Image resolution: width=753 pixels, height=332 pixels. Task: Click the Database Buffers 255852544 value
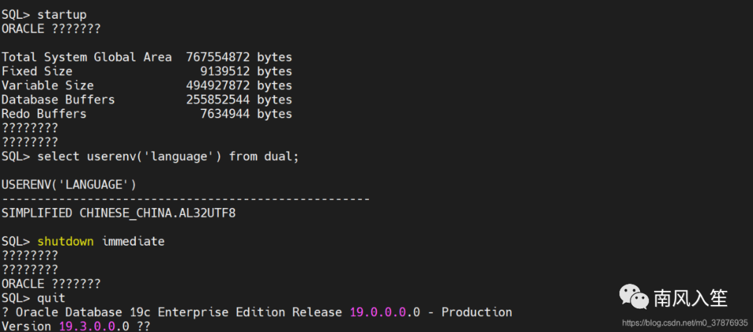(218, 100)
